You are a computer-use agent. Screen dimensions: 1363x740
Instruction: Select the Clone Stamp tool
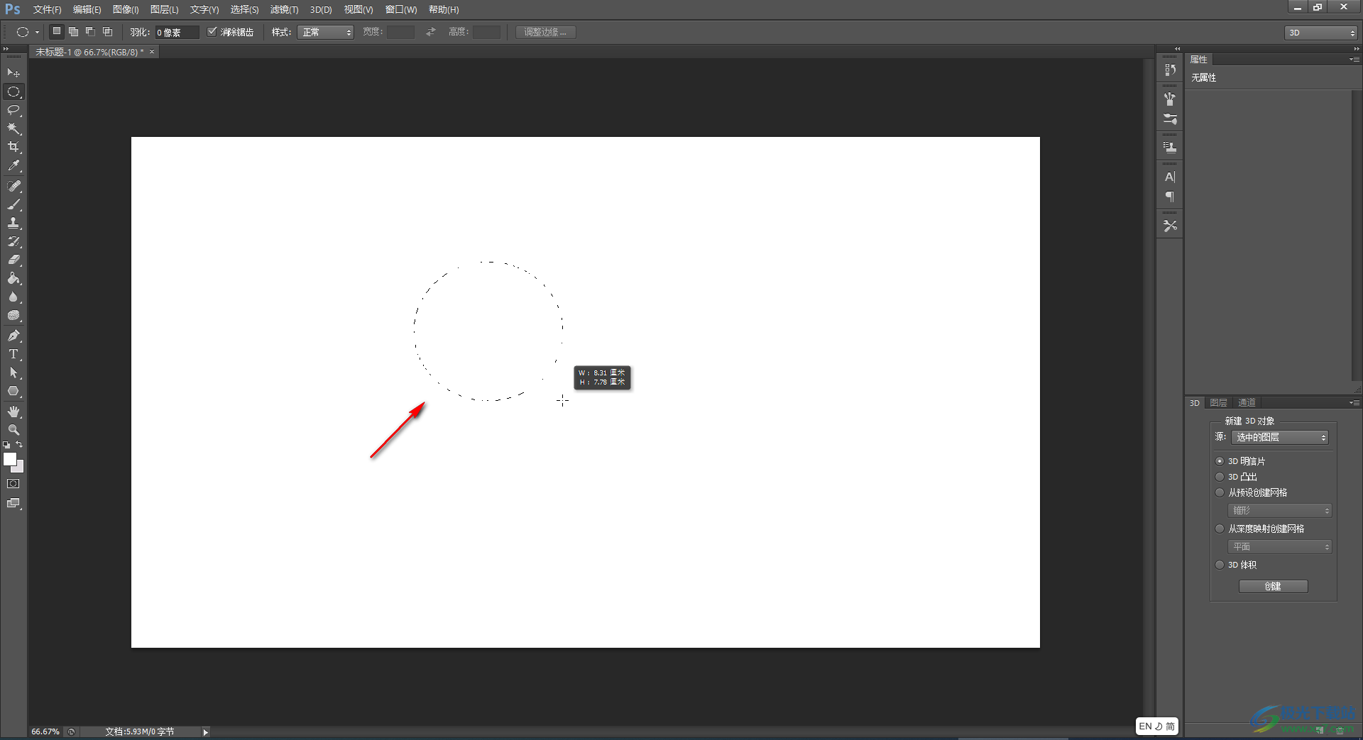13,223
